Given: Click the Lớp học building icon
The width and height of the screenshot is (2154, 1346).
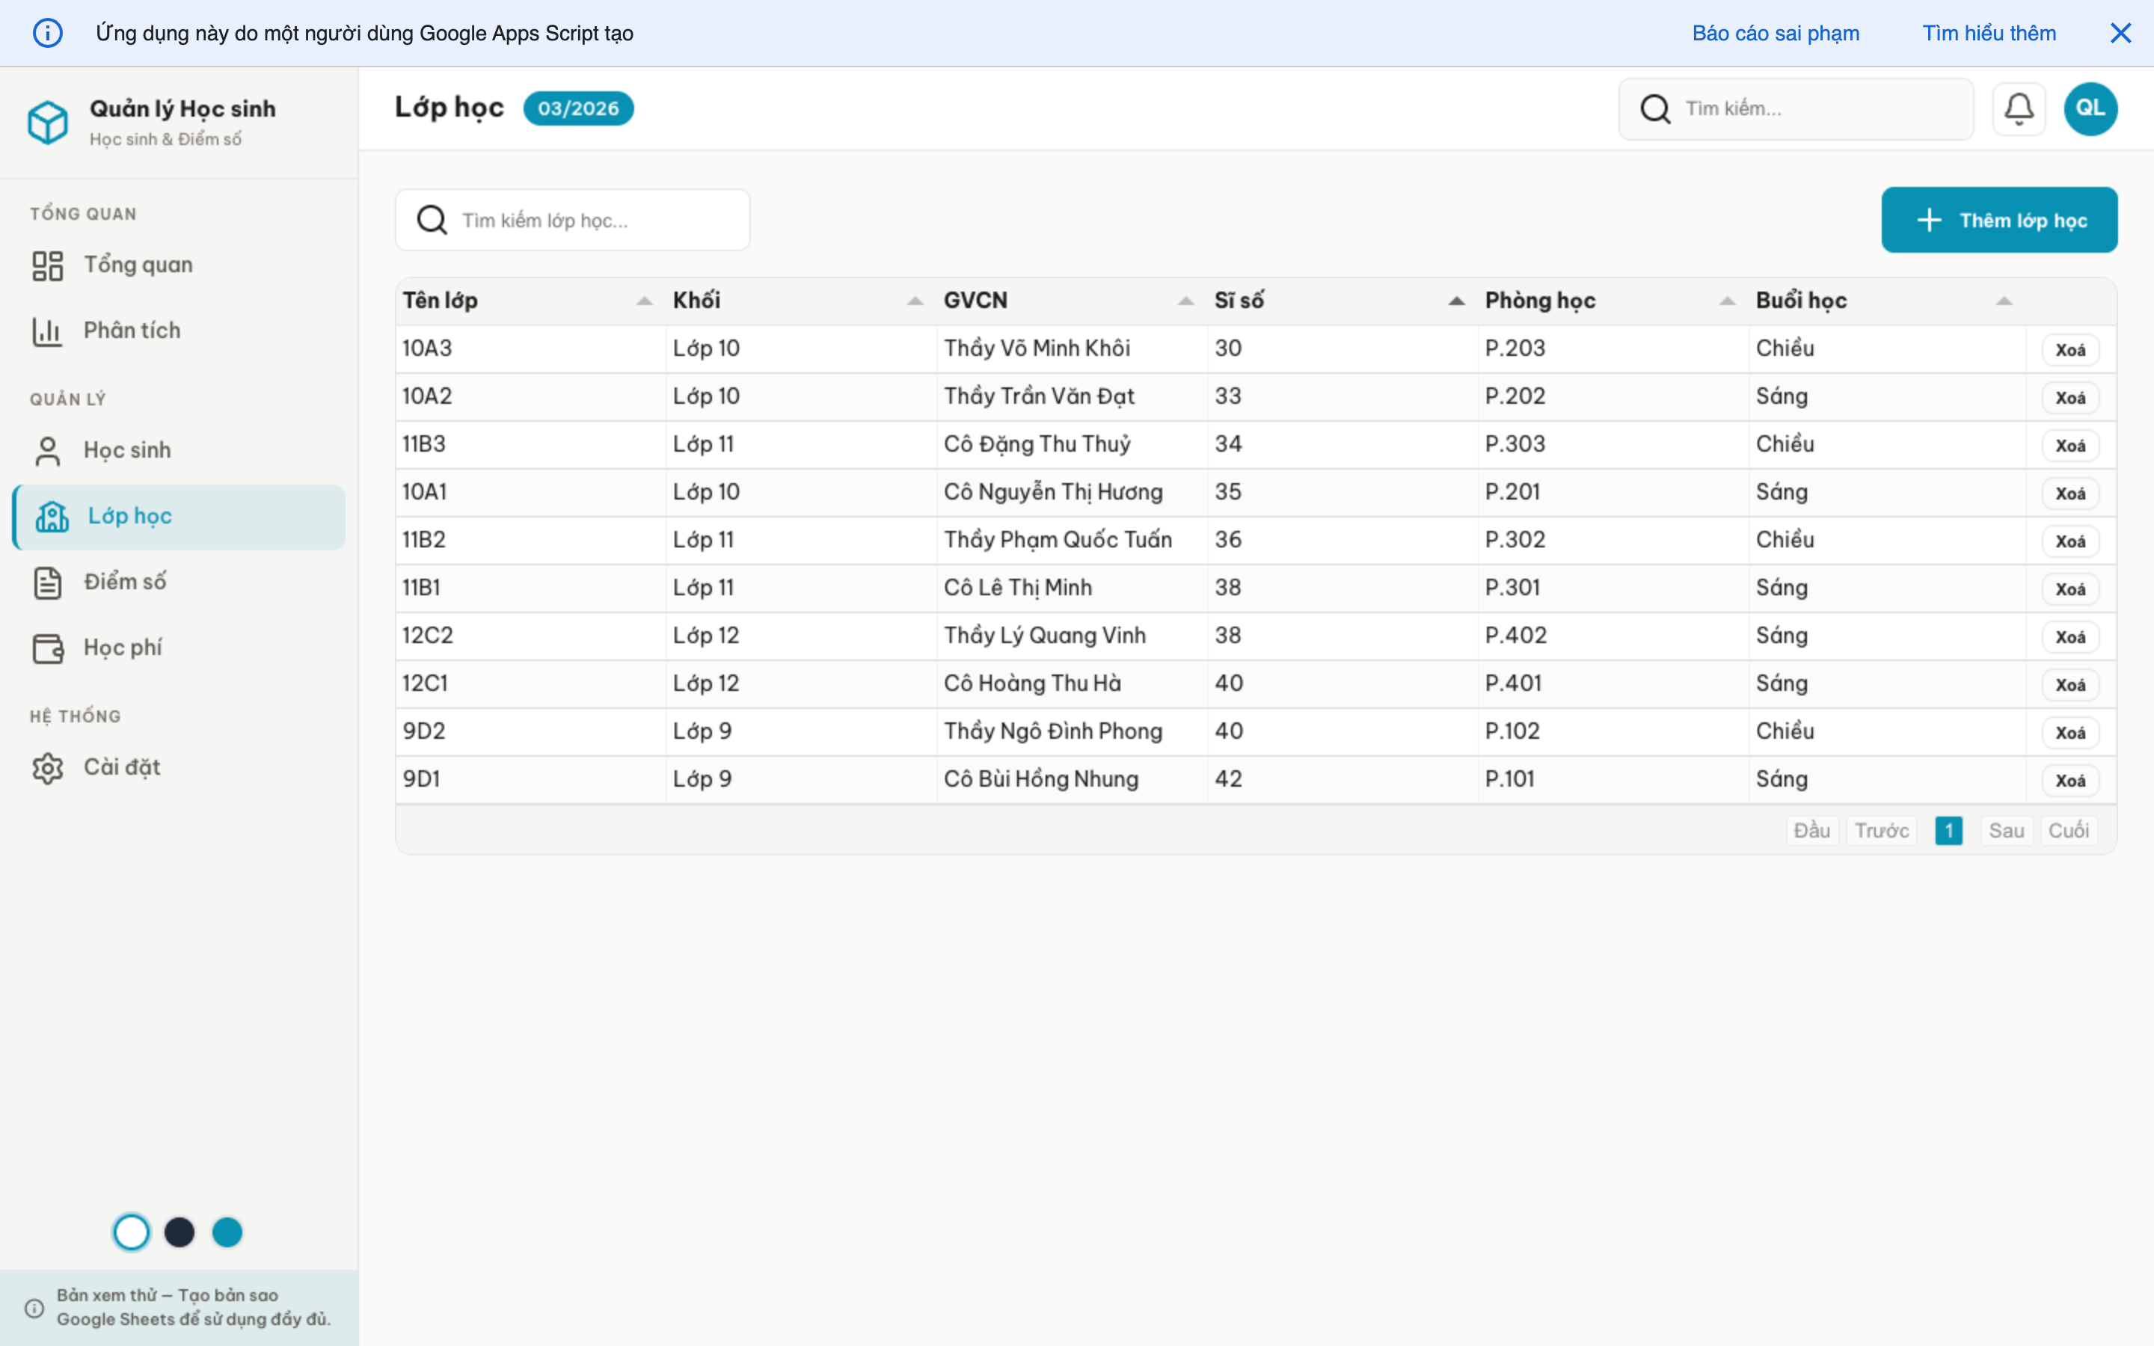Looking at the screenshot, I should 53,516.
